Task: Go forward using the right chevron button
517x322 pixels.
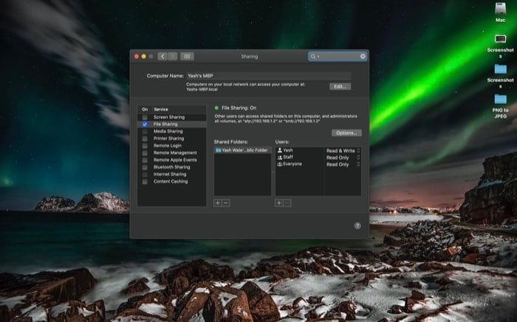Action: click(172, 56)
